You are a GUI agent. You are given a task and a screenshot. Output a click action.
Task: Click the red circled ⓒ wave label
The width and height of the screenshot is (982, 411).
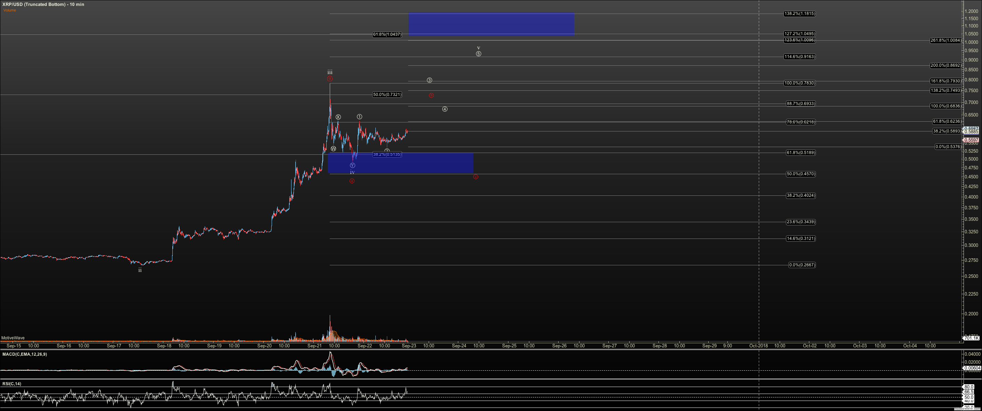click(x=475, y=177)
